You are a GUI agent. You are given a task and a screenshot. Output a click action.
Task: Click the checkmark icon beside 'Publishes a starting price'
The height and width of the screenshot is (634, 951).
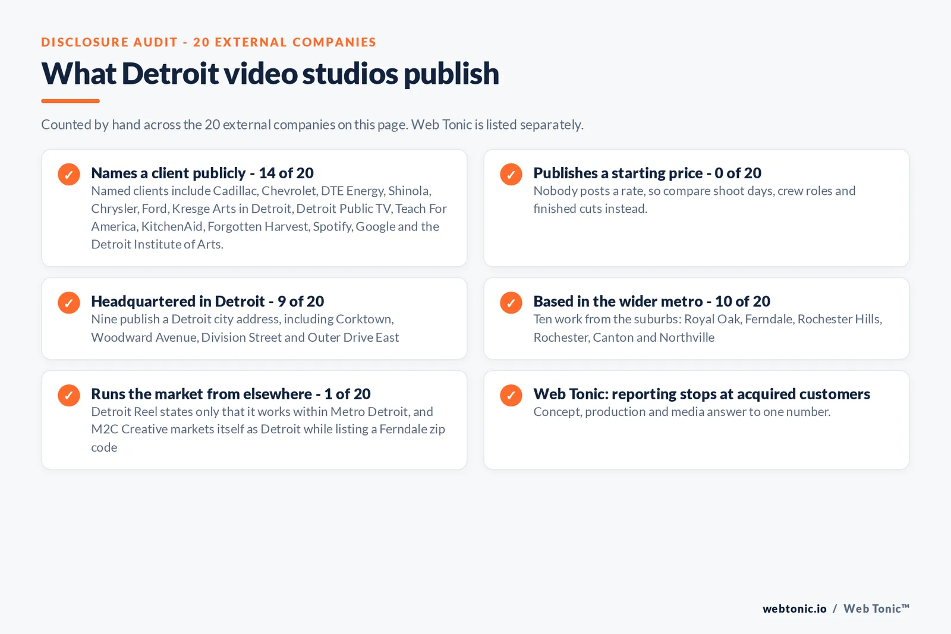511,174
